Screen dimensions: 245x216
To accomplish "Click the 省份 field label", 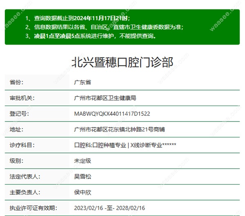I will (x=17, y=82).
